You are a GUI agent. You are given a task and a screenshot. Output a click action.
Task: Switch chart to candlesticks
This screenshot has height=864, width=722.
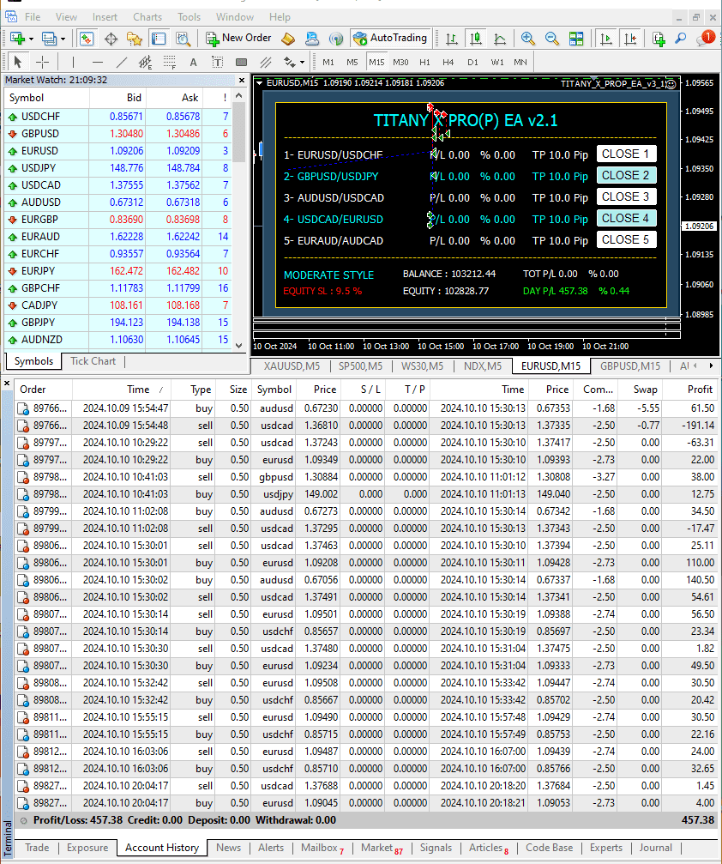coord(476,39)
